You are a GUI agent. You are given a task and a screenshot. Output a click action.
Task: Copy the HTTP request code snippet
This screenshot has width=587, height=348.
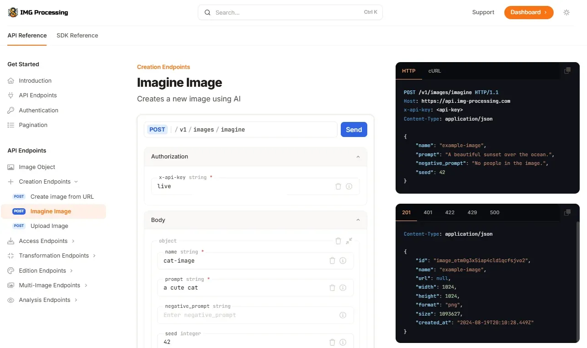(x=567, y=71)
